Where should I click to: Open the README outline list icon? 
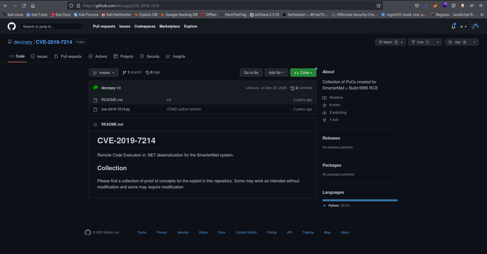click(95, 125)
